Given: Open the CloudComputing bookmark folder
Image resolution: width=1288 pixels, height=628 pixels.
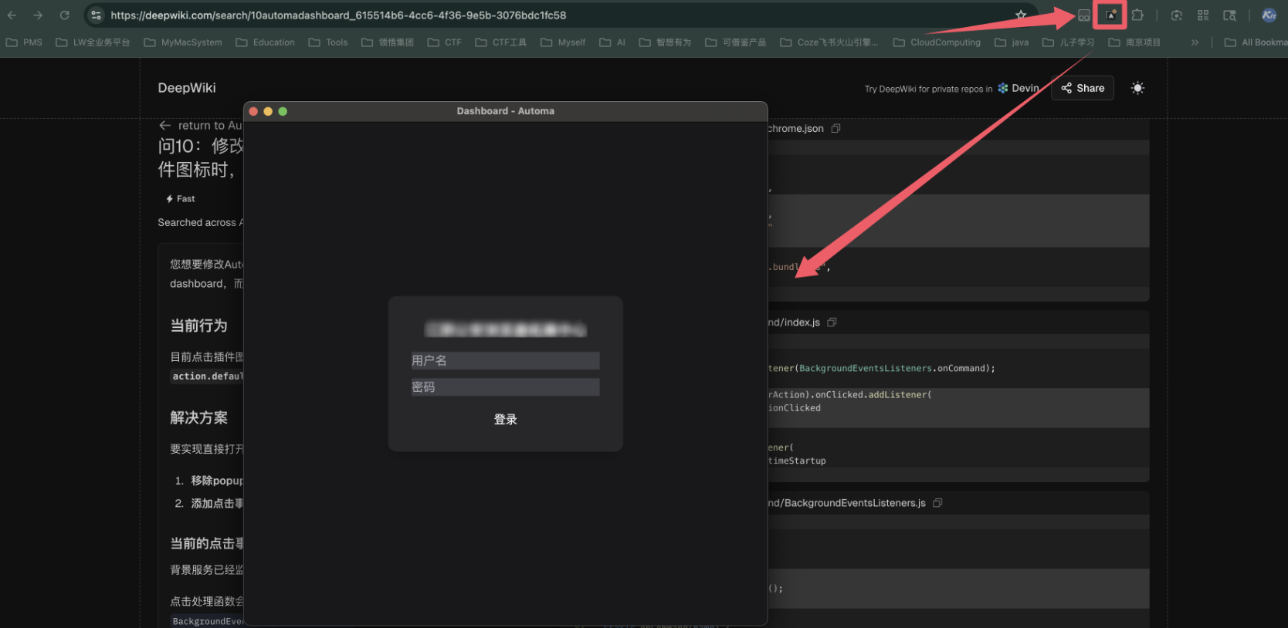Looking at the screenshot, I should (x=937, y=42).
